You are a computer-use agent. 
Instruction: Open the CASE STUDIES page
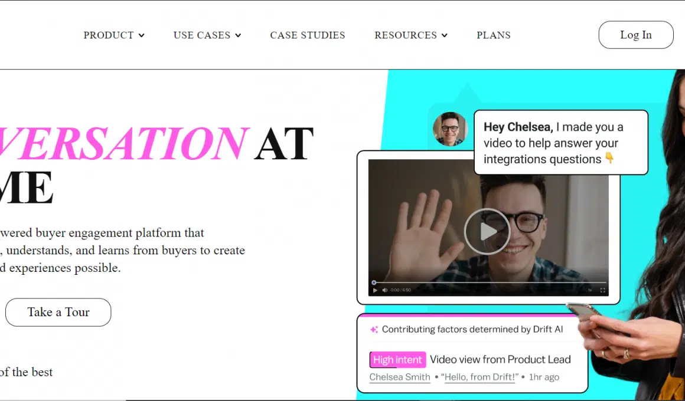tap(308, 35)
